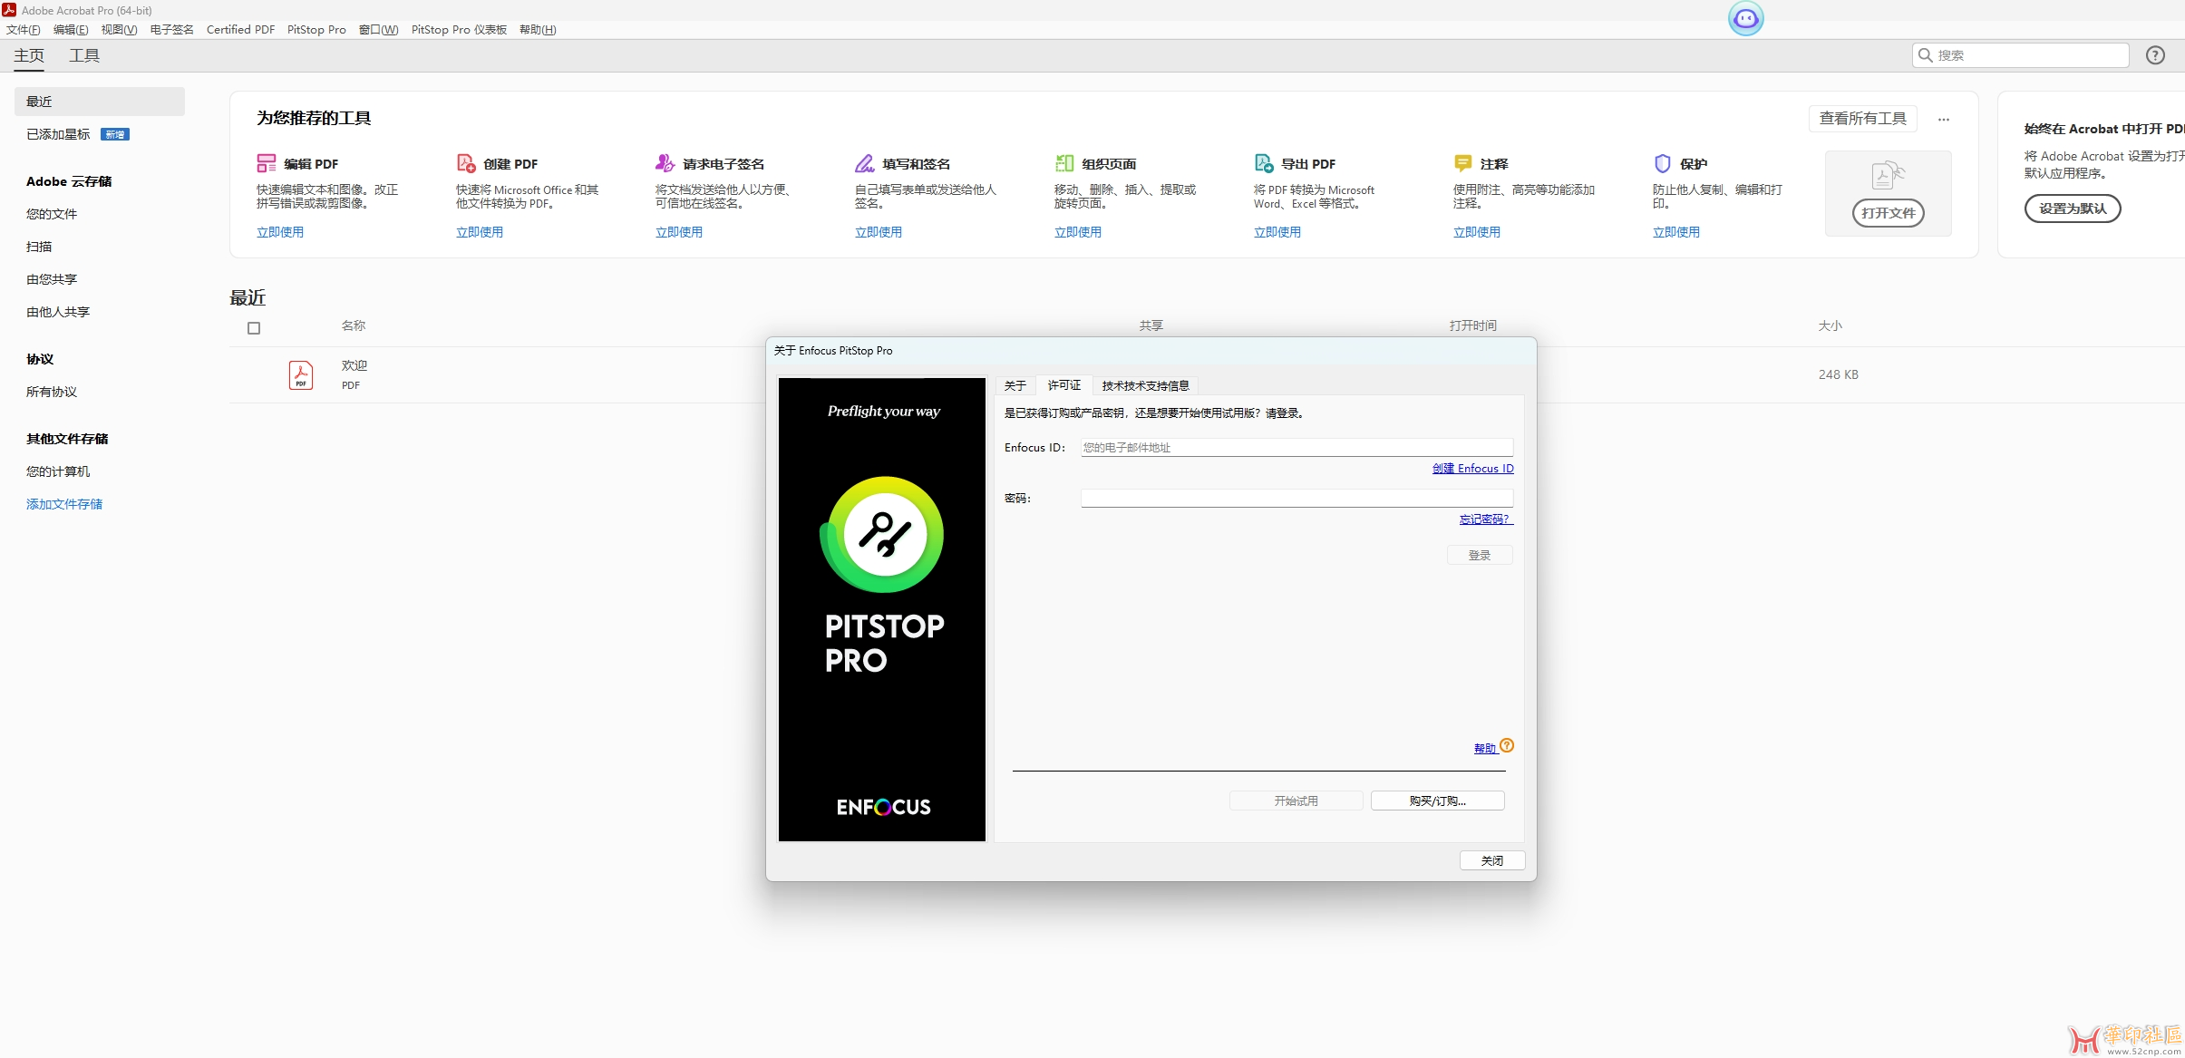This screenshot has height=1058, width=2185.
Task: Click the 关闭 button in the dialog
Action: (1492, 860)
